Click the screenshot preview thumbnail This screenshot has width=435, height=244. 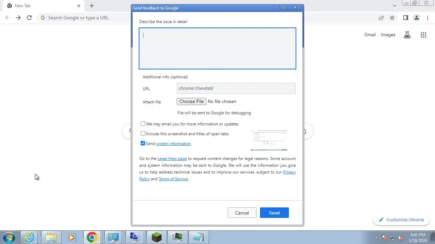tap(269, 140)
